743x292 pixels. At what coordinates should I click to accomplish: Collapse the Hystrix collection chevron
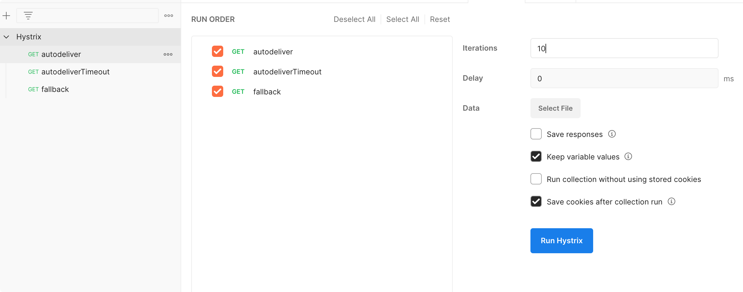click(x=6, y=37)
